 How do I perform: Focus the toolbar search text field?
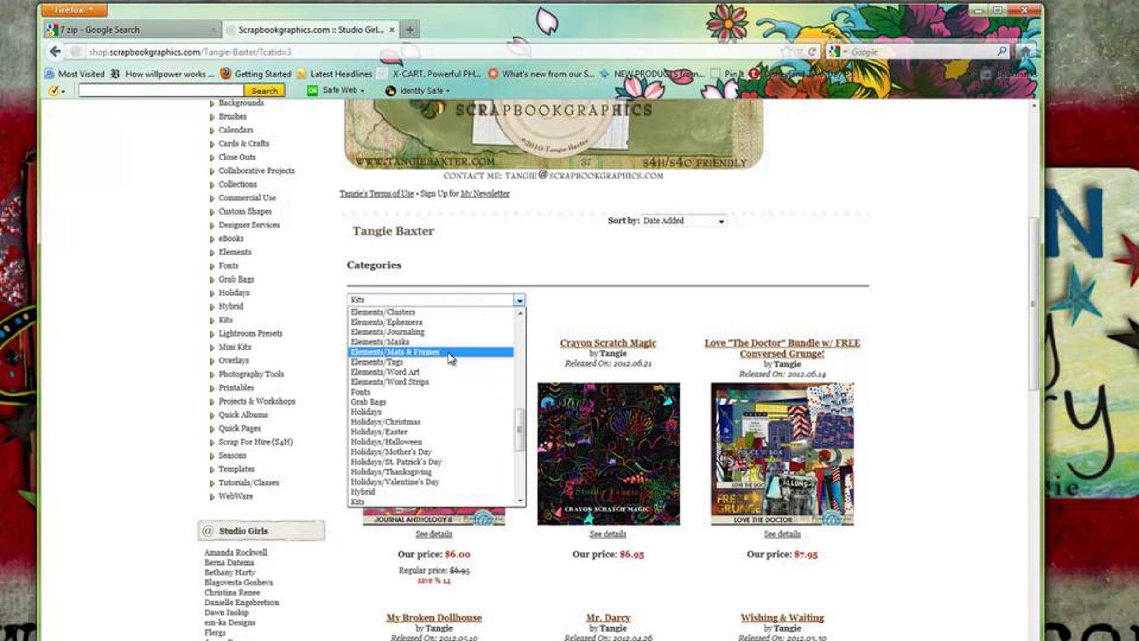point(161,90)
